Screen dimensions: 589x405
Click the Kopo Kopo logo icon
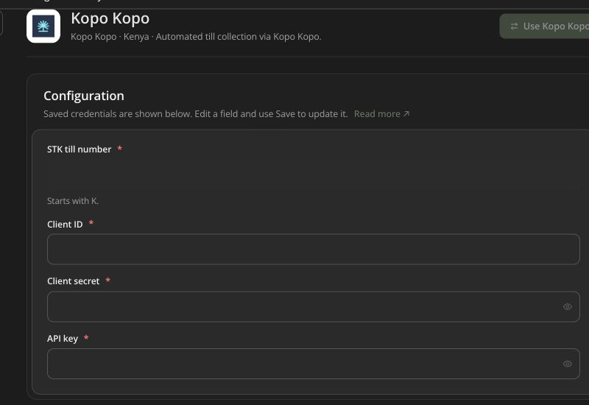(43, 27)
